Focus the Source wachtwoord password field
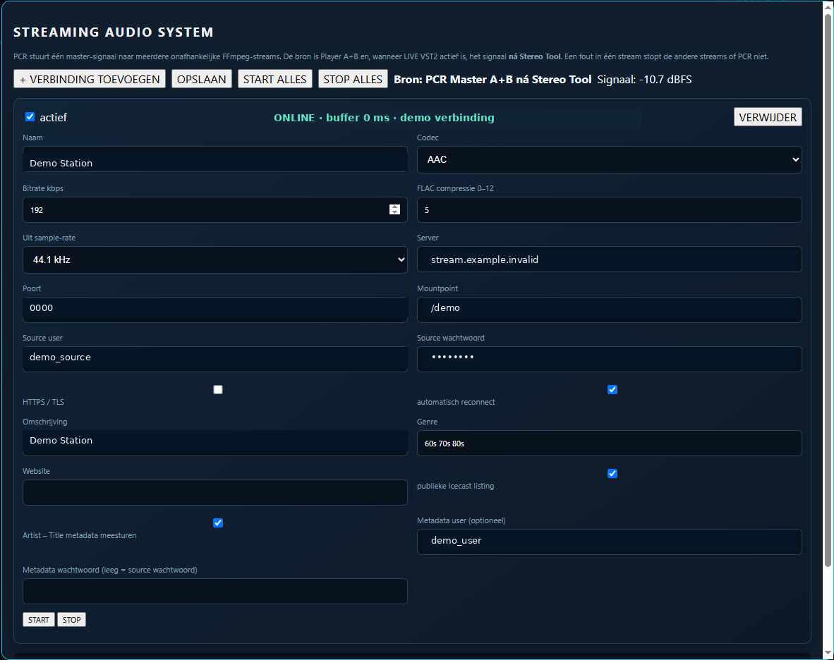Viewport: 834px width, 660px height. point(609,359)
